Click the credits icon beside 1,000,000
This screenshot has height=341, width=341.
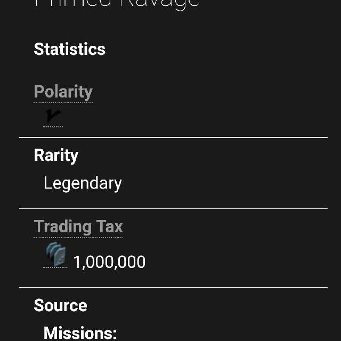click(55, 254)
